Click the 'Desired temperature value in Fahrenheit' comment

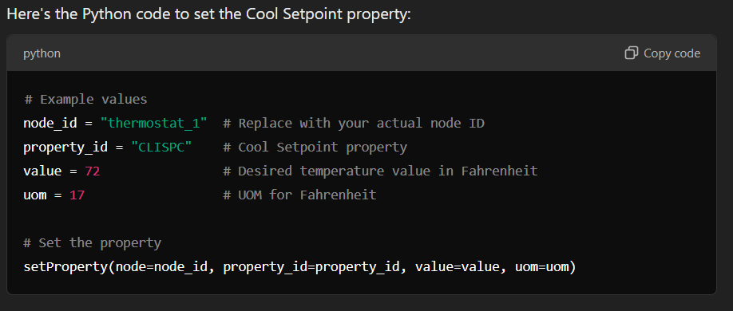pyautogui.click(x=381, y=171)
